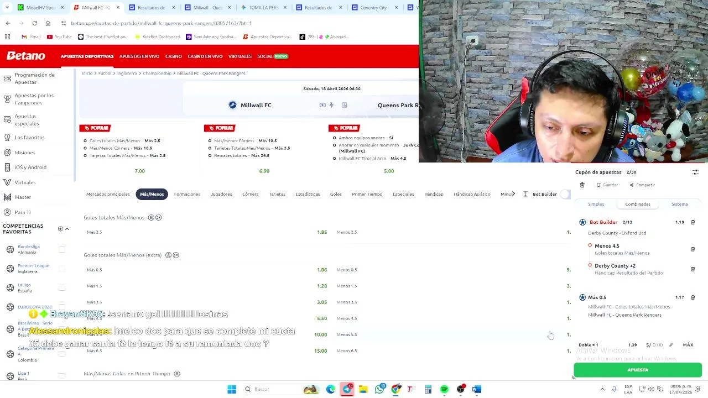The image size is (708, 398).
Task: Open Los Favoritos in the sidebar
Action: click(29, 137)
